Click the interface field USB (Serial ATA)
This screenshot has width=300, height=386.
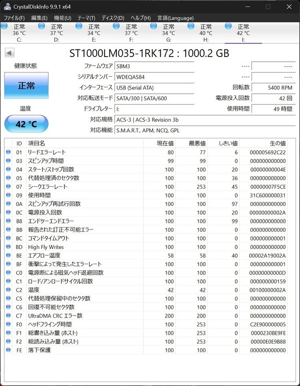pos(154,87)
